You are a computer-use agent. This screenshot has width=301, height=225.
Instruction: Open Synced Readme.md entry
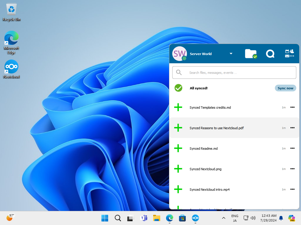tap(234, 148)
